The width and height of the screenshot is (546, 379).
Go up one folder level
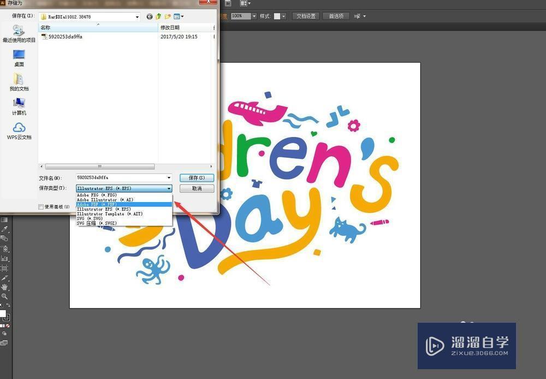pos(158,17)
